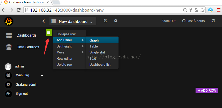Click the Grafana logo icon
This screenshot has height=108, width=222.
9,22
